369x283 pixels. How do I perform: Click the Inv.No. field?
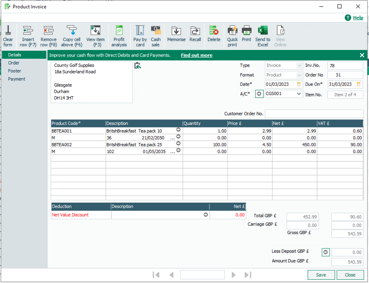[x=345, y=66]
